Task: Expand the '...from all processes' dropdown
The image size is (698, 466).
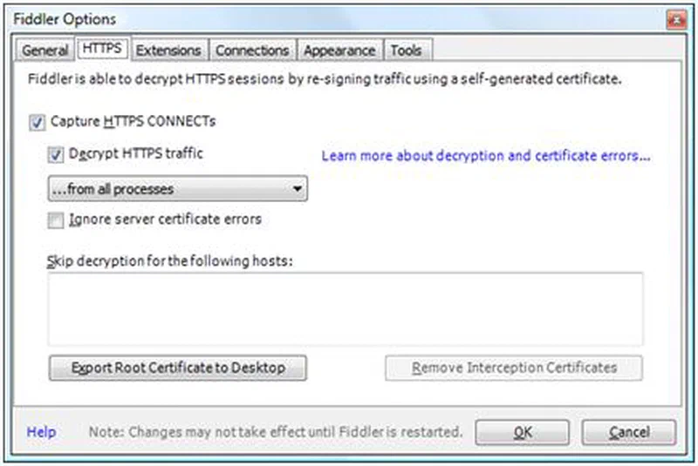Action: (178, 189)
